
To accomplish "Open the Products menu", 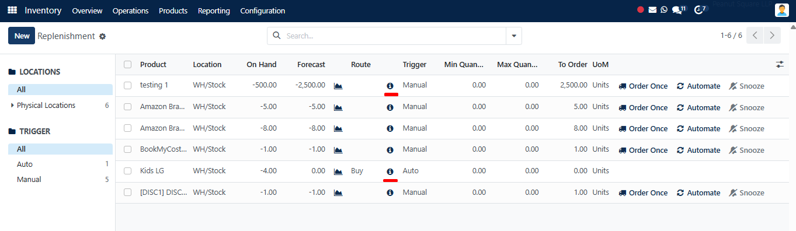I will (173, 10).
